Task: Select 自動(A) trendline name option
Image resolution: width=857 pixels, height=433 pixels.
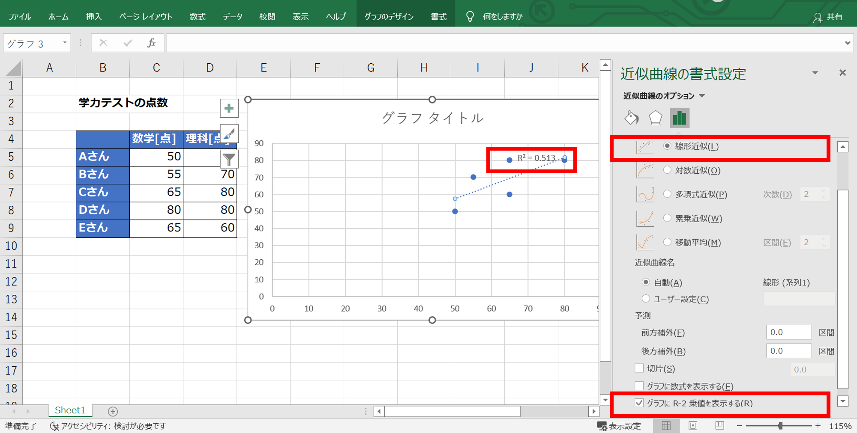Action: 646,282
